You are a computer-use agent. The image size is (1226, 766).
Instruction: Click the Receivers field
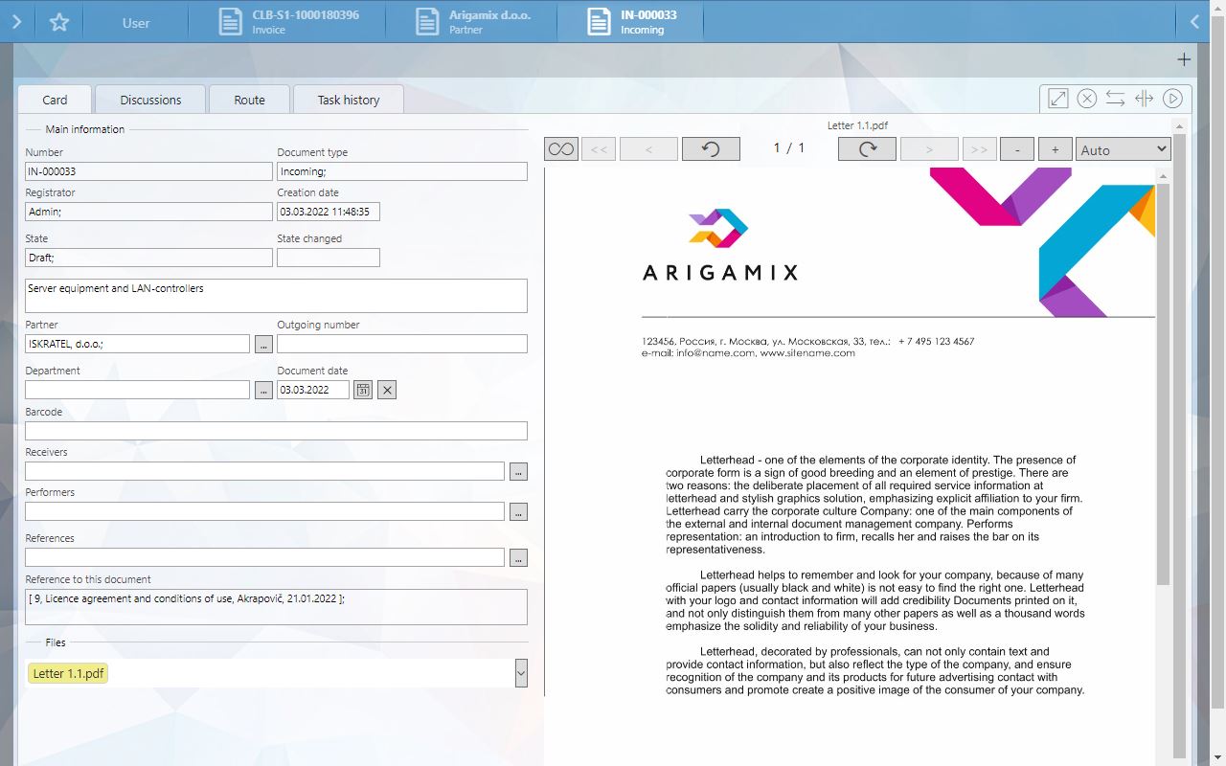pyautogui.click(x=264, y=471)
